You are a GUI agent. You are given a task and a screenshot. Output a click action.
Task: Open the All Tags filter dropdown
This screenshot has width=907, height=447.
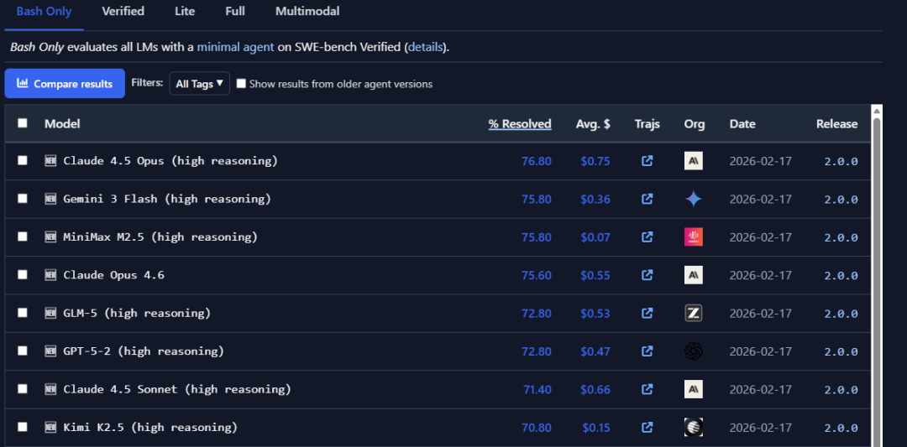pos(199,84)
